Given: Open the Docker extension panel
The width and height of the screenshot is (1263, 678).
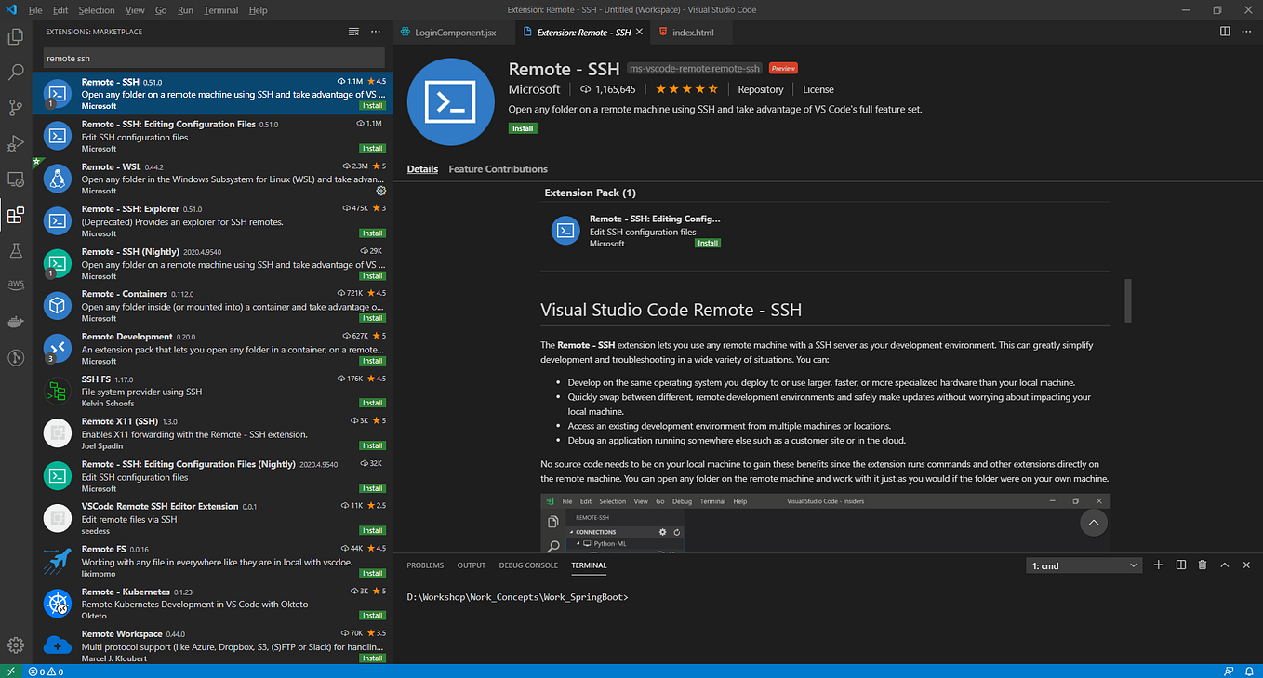Looking at the screenshot, I should click(15, 321).
